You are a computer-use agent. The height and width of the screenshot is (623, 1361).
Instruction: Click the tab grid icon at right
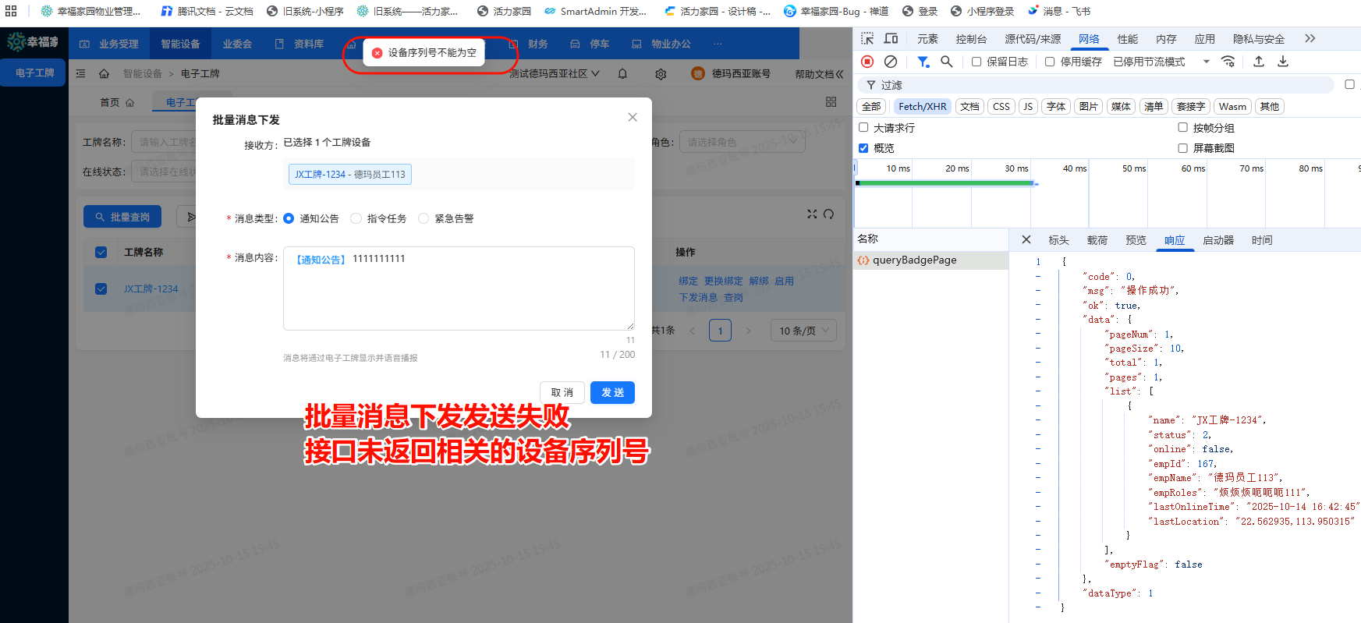[x=831, y=102]
